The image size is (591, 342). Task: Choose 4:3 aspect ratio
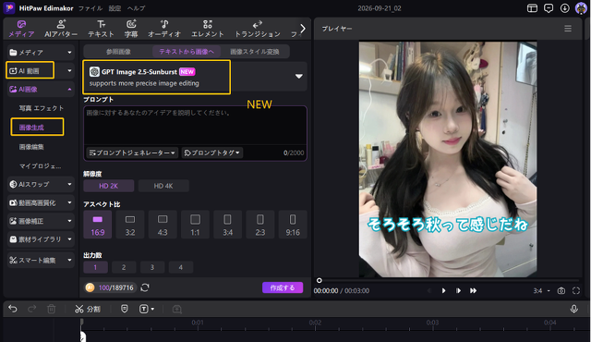click(x=163, y=225)
